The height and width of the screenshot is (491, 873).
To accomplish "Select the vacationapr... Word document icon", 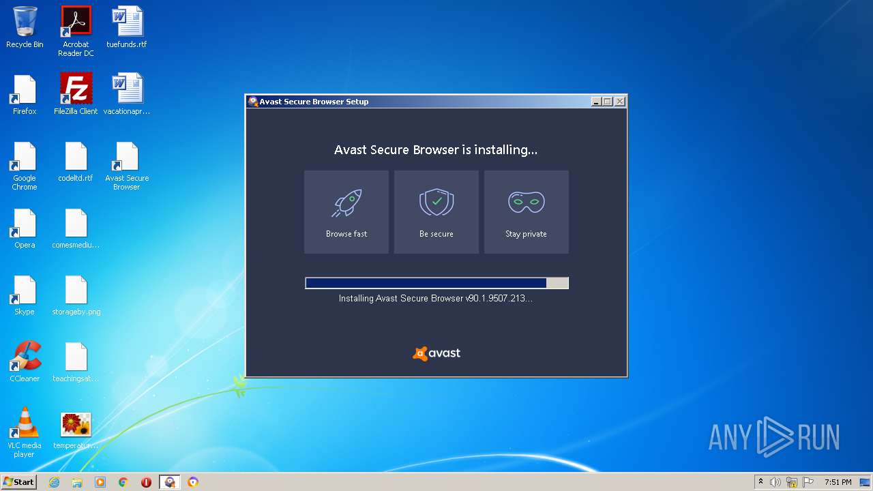I will click(x=127, y=94).
